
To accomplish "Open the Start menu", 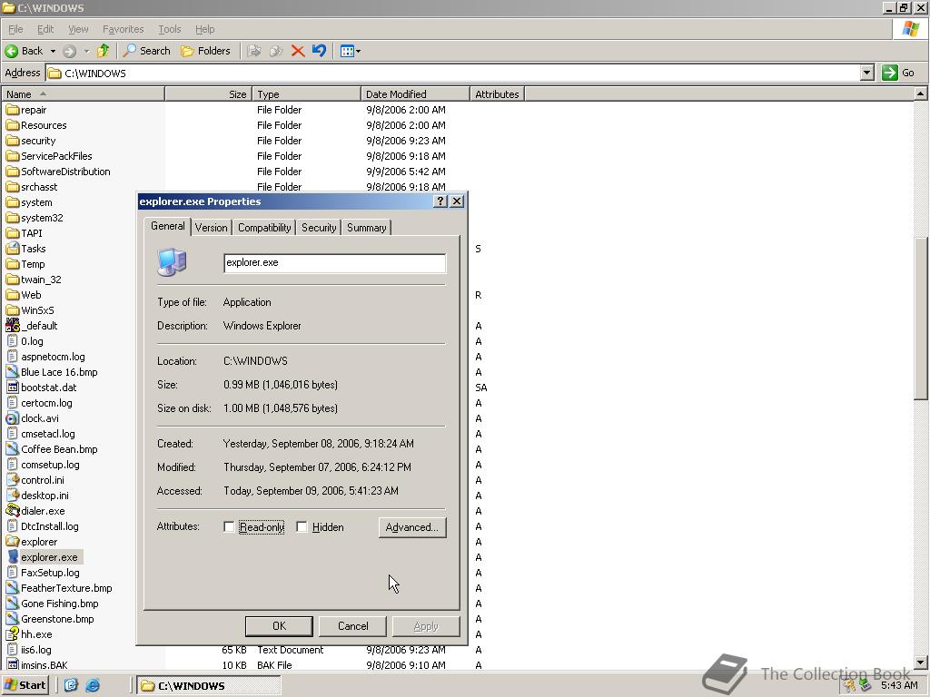I will click(25, 685).
